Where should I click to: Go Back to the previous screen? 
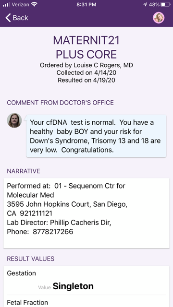tap(17, 18)
